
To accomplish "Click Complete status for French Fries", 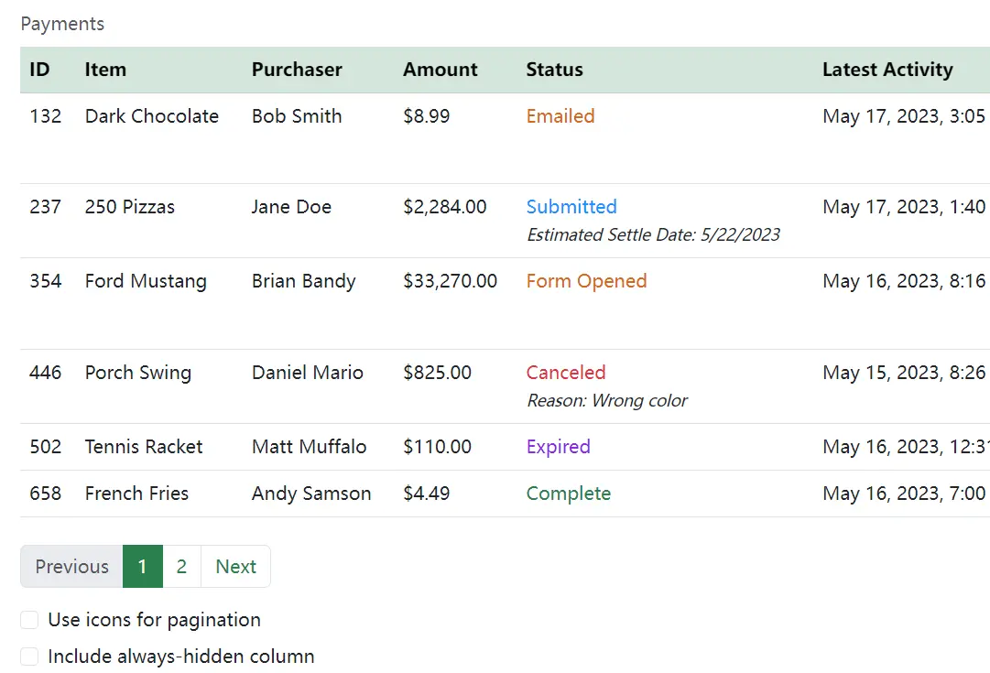I will [x=568, y=494].
